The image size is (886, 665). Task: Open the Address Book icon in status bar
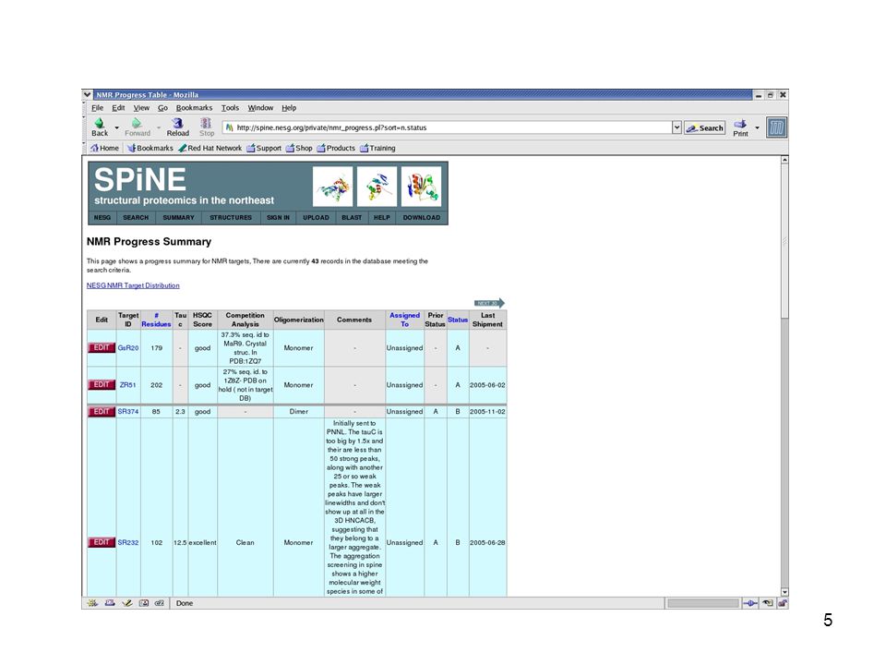(144, 603)
